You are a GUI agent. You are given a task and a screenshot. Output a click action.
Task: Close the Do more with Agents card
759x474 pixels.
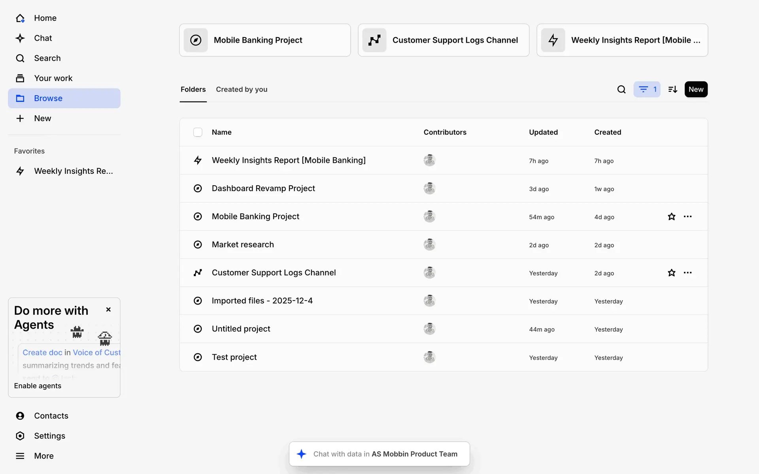108,310
